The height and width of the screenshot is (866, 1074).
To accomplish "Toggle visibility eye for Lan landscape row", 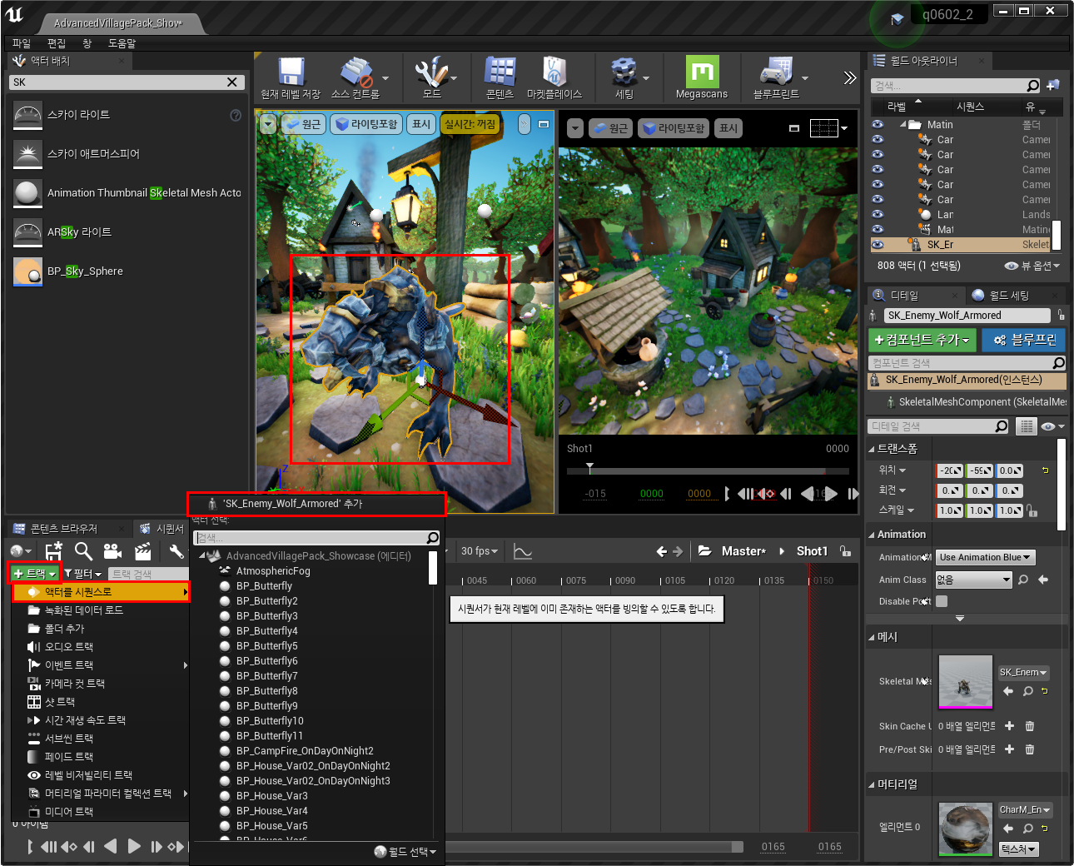I will pyautogui.click(x=878, y=214).
